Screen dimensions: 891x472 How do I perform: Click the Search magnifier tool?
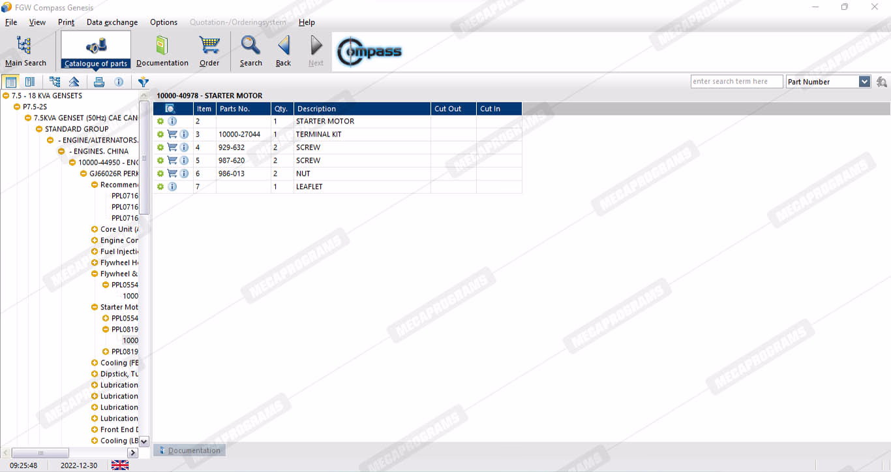point(250,51)
